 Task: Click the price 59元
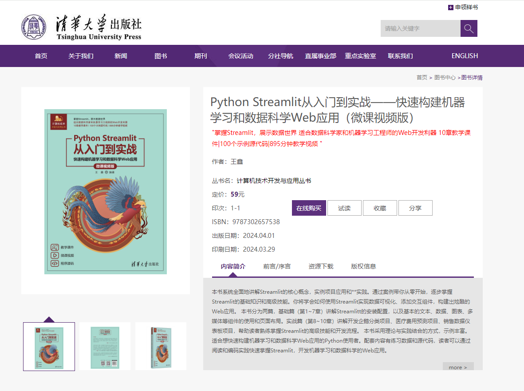pyautogui.click(x=237, y=194)
